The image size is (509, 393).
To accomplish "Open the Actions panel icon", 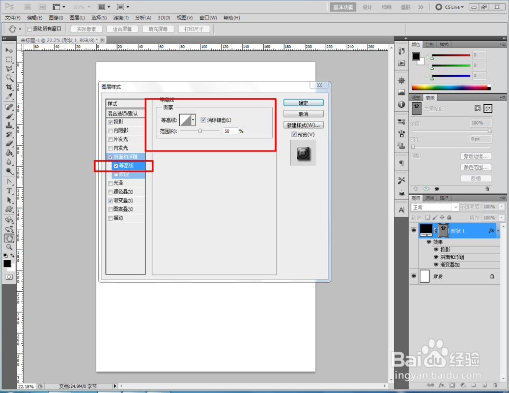I will pos(402,63).
